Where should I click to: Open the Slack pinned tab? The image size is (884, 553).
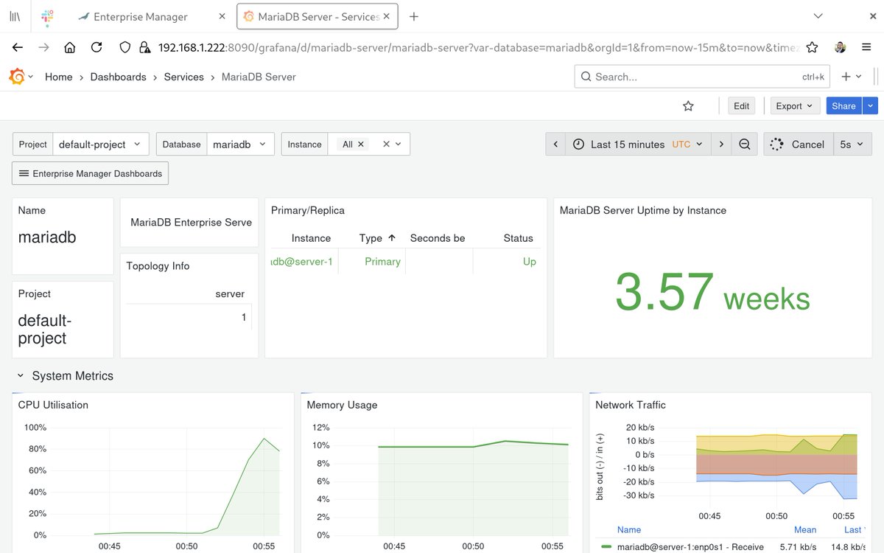(x=47, y=16)
